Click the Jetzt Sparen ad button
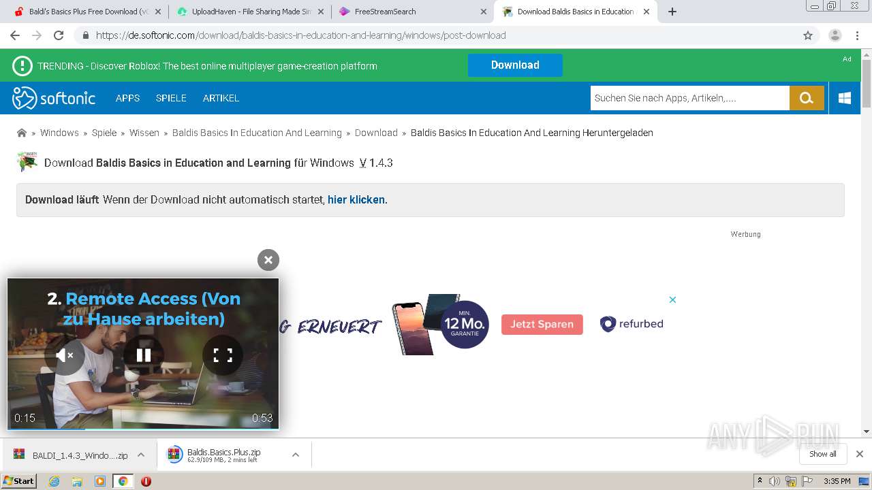Image resolution: width=872 pixels, height=490 pixels. [x=542, y=324]
